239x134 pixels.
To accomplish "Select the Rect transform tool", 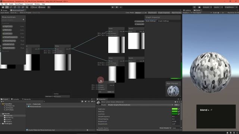I will (19, 7).
